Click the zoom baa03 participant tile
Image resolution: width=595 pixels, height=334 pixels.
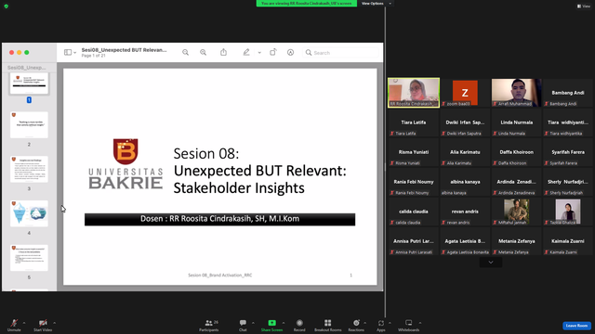(465, 93)
